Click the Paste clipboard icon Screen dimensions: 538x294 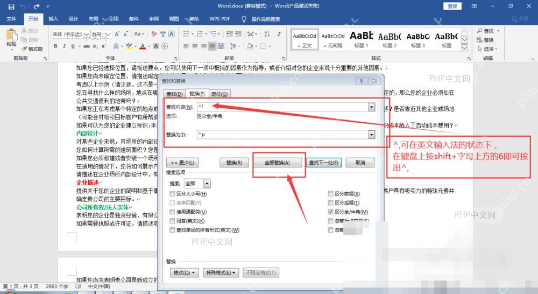click(x=11, y=35)
